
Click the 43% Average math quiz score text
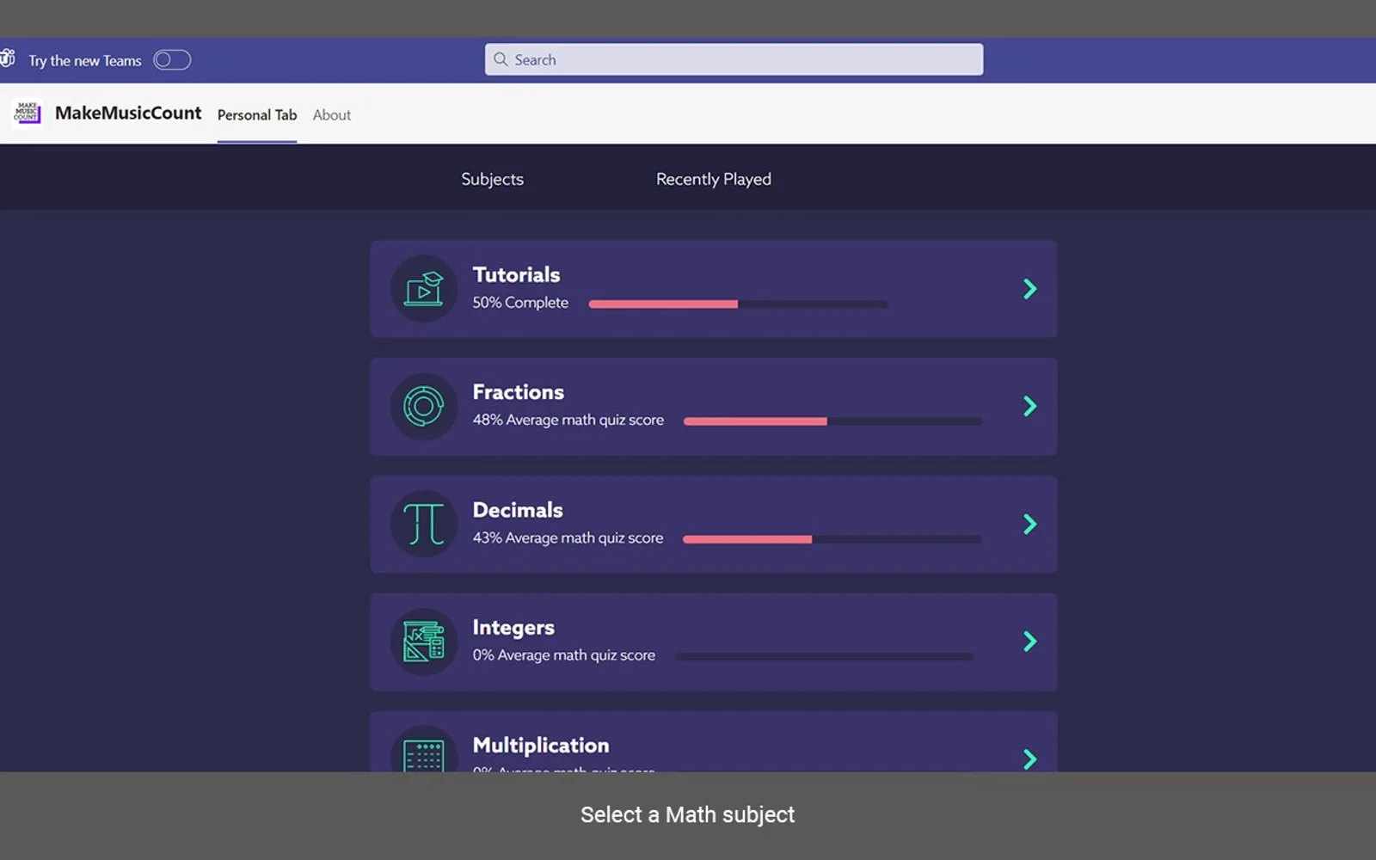coord(568,537)
